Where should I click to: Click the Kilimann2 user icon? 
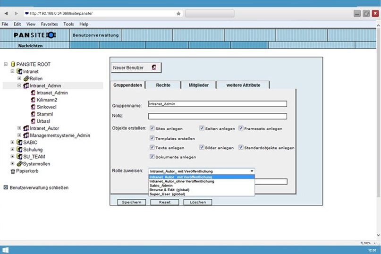(x=34, y=100)
